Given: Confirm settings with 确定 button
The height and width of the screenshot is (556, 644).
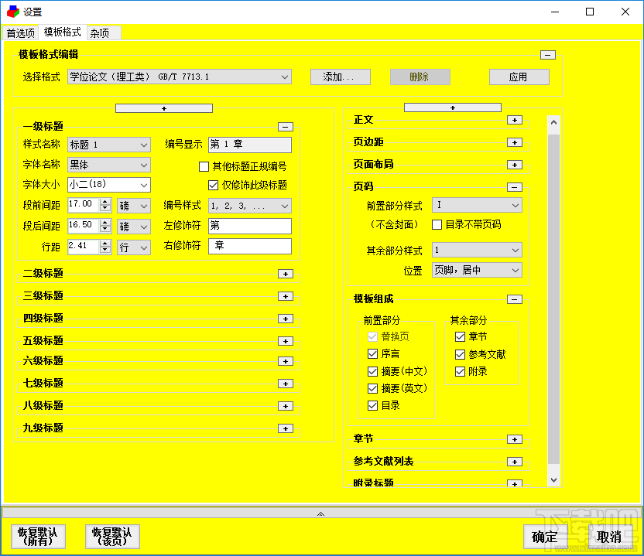Looking at the screenshot, I should click(x=545, y=537).
